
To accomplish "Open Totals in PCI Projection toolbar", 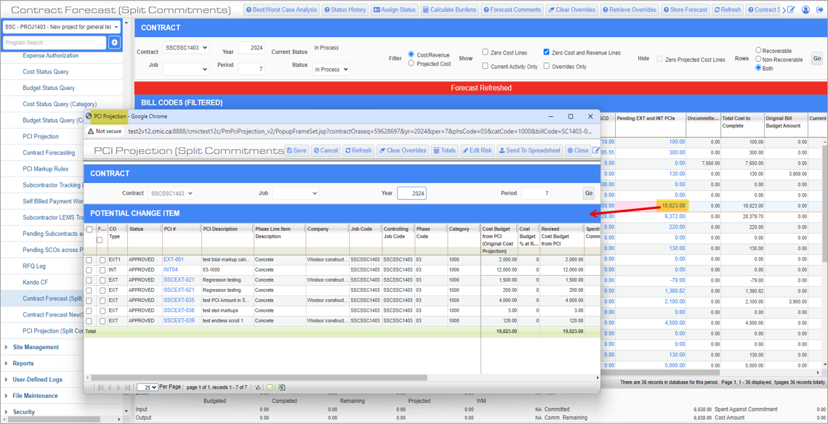I will pyautogui.click(x=444, y=150).
